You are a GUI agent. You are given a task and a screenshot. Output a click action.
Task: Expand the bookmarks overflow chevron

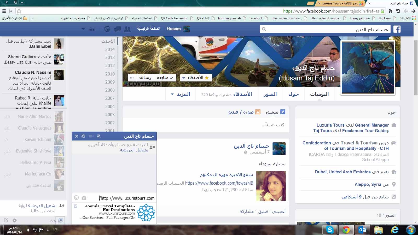point(33,18)
